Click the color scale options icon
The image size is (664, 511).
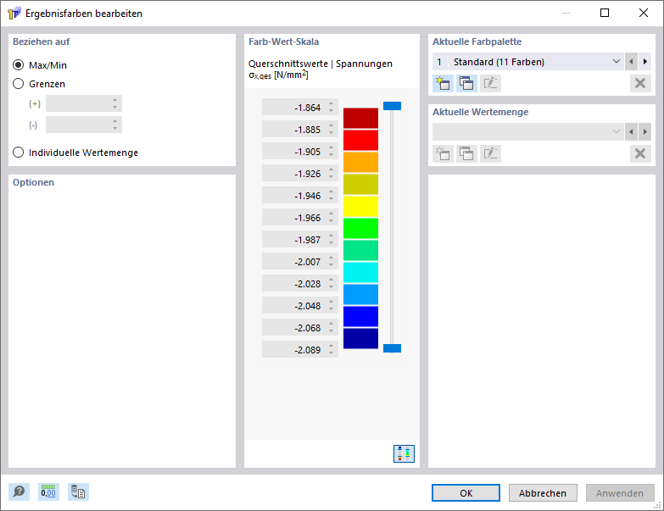pyautogui.click(x=404, y=454)
